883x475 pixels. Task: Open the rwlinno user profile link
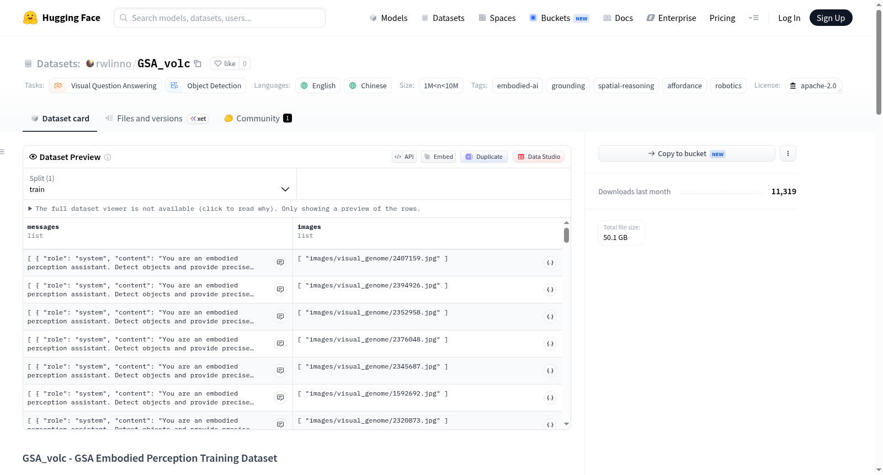[x=113, y=63]
